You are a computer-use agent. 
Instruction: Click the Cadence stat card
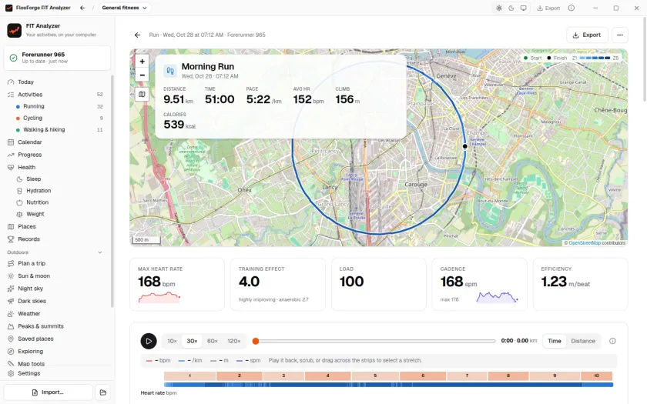(x=479, y=285)
